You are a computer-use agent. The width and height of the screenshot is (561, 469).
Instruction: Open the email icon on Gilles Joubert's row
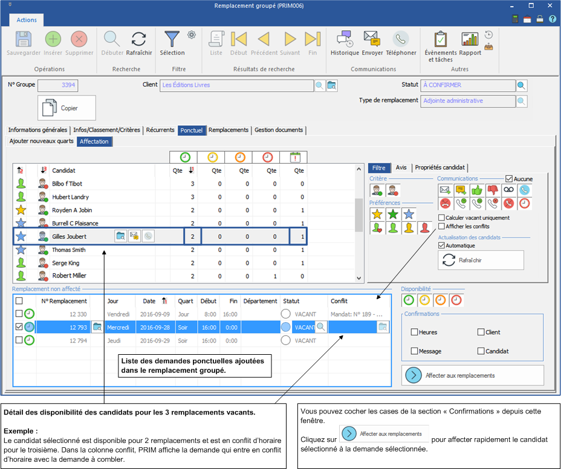click(134, 236)
